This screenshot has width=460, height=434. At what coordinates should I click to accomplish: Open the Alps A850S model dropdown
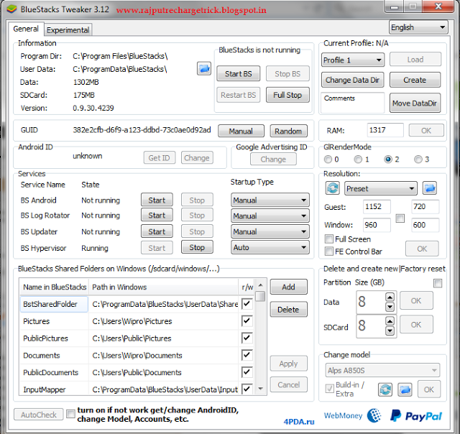tap(382, 370)
